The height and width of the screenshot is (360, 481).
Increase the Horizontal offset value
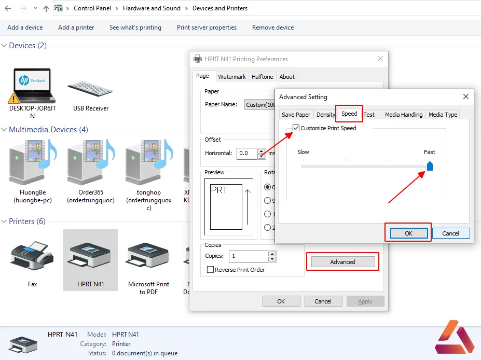point(261,151)
